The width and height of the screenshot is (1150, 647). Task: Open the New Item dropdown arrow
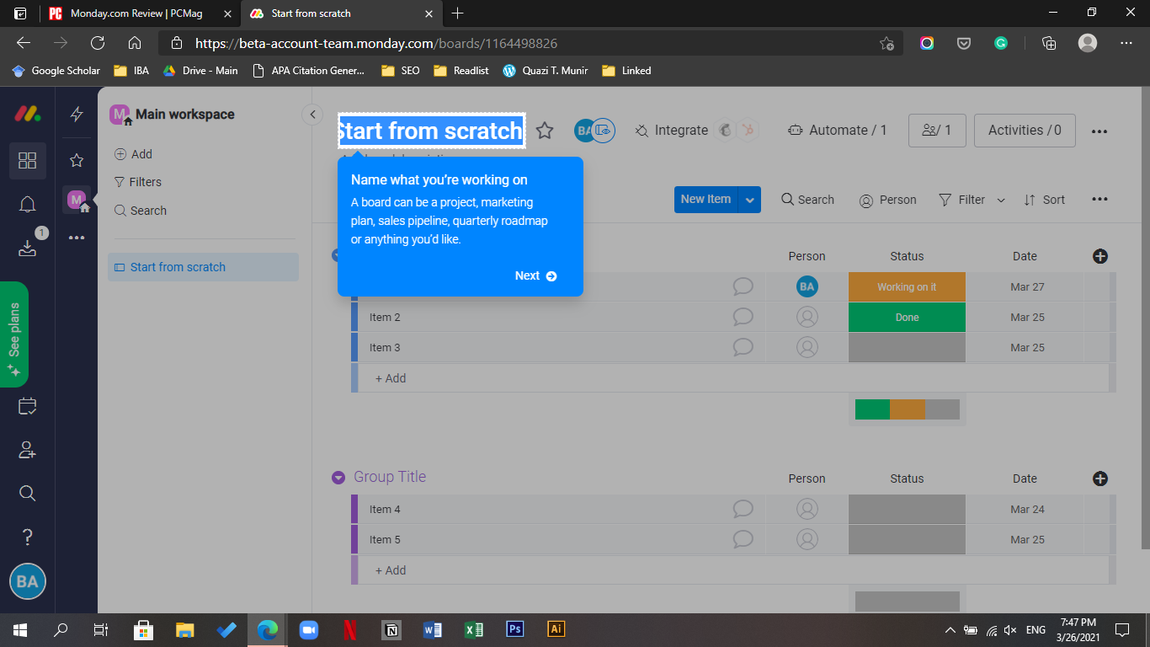point(749,200)
